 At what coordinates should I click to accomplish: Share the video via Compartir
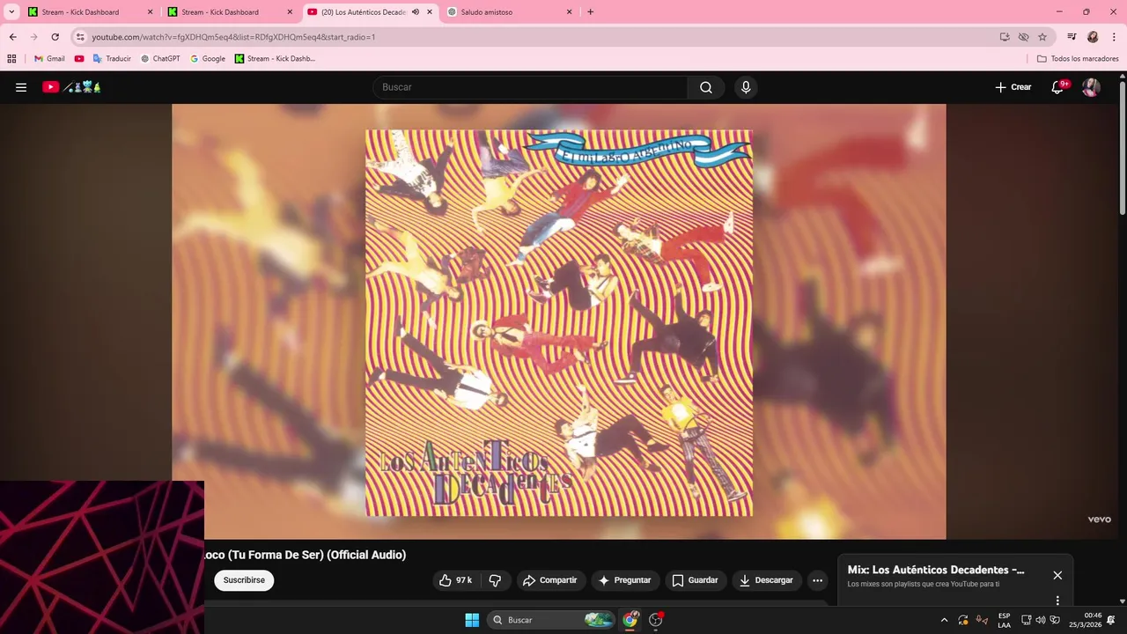click(x=550, y=580)
